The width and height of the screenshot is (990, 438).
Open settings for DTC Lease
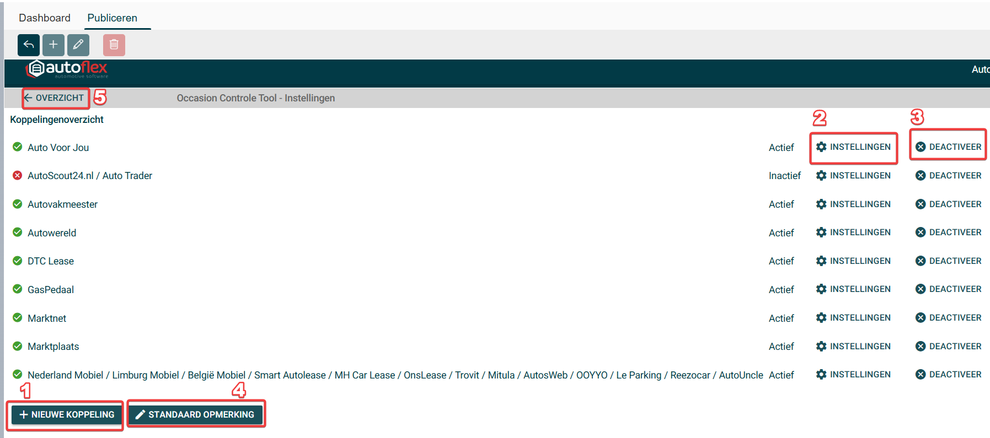pos(853,261)
